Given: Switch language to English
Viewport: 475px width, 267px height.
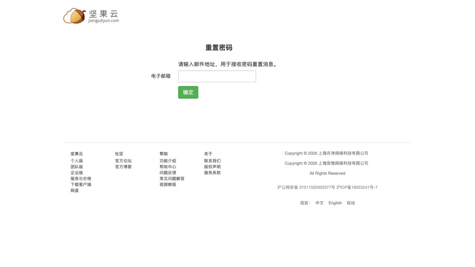Looking at the screenshot, I should point(335,203).
